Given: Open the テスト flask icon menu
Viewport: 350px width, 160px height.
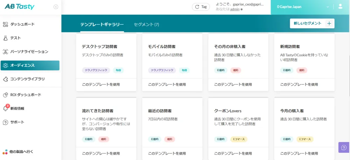Looking at the screenshot, I should (5, 38).
